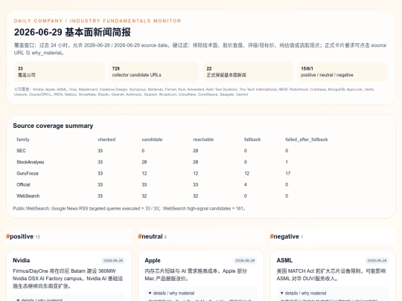Click the Nvidia Firmus/DayOne Batam summary text
This screenshot has width=402, height=301.
click(x=68, y=279)
